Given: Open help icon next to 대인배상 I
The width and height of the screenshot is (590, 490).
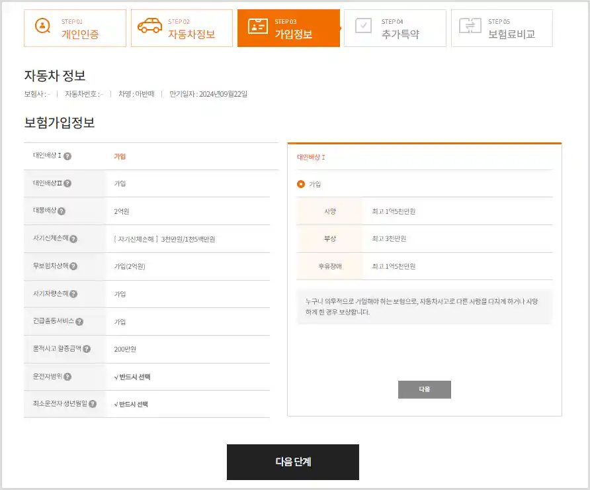Looking at the screenshot, I should click(67, 156).
